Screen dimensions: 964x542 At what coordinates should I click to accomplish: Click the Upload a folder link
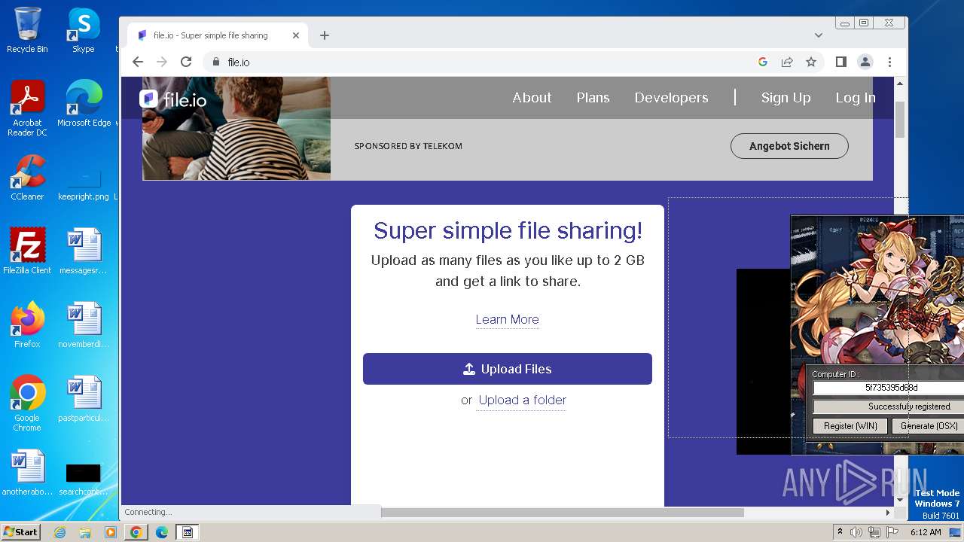[522, 400]
